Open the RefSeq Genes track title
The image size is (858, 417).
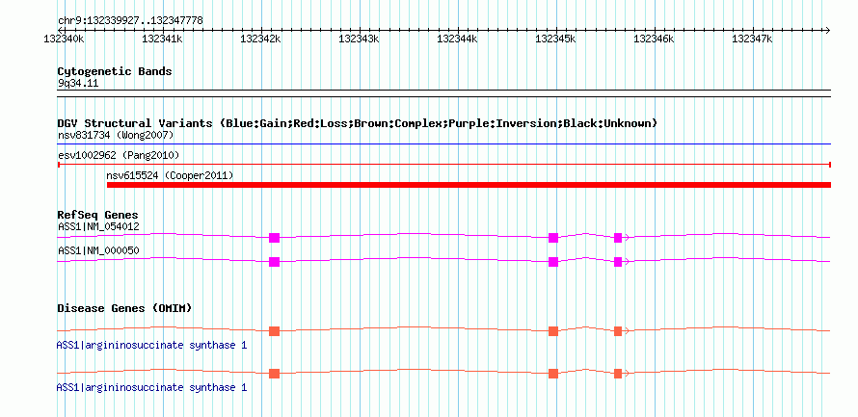point(98,215)
